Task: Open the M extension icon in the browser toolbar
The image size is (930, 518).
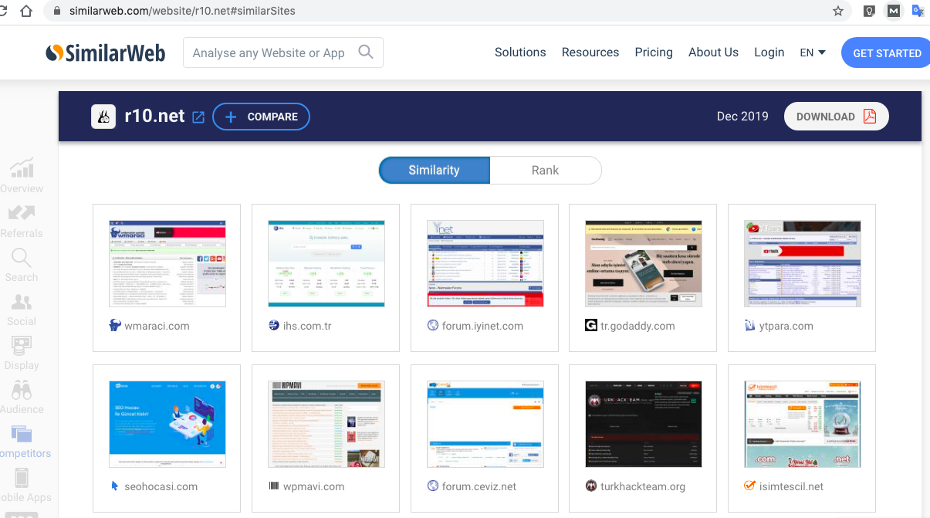Action: (x=893, y=11)
